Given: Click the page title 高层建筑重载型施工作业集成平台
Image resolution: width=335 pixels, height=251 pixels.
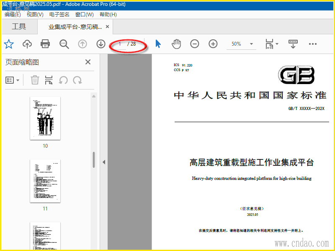Looking at the screenshot, I should (252, 162).
